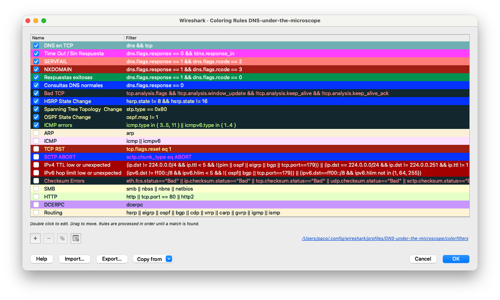
Task: Toggle Consultas DNS normales checkbox
Action: (36, 86)
